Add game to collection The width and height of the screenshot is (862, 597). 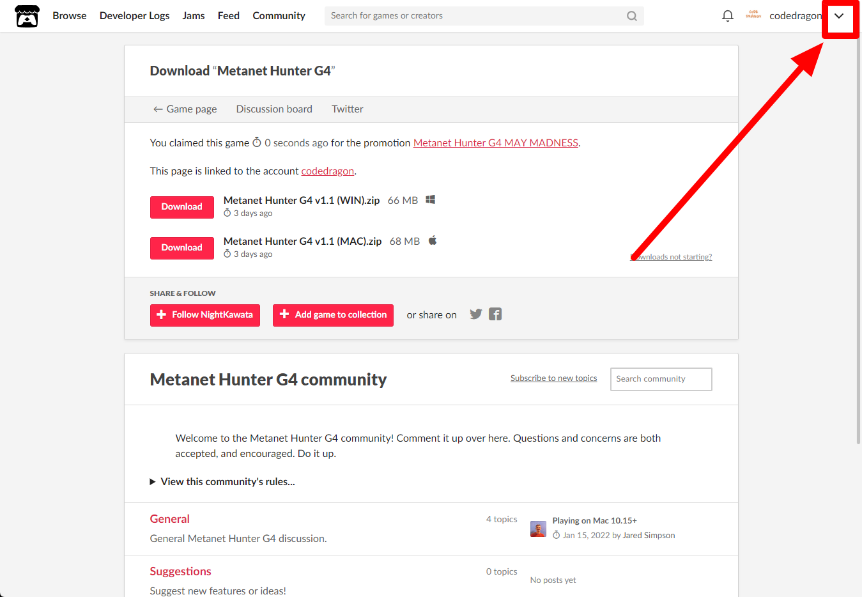[333, 315]
